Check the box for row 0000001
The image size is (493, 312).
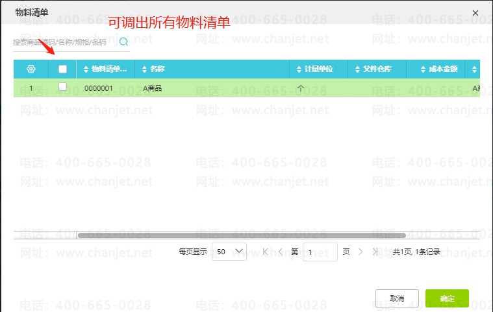62,87
